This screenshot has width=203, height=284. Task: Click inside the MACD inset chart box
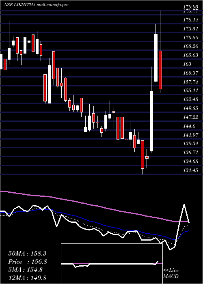pyautogui.click(x=112, y=264)
